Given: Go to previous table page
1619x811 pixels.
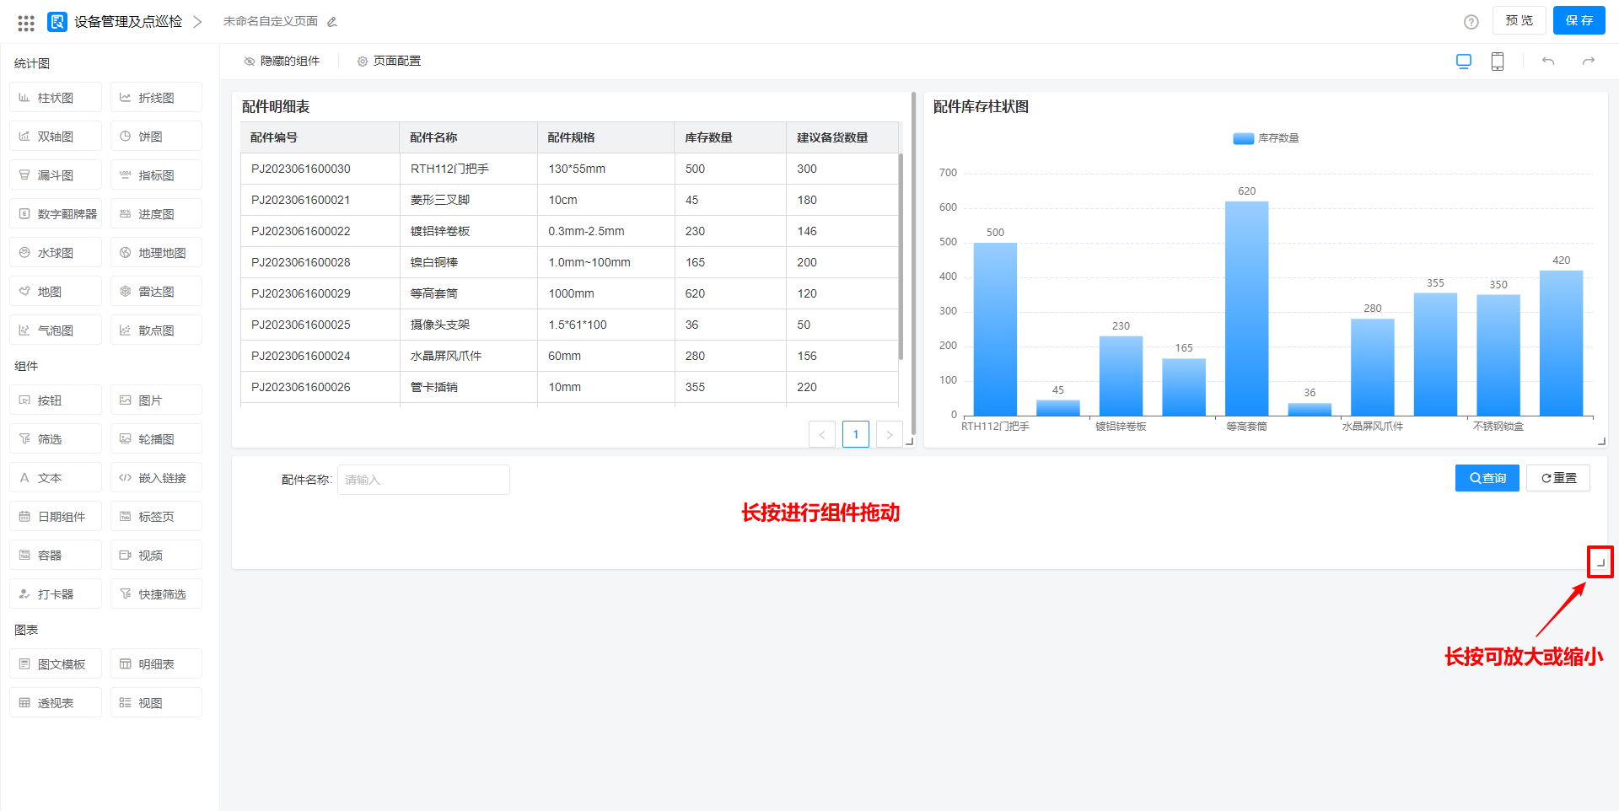Looking at the screenshot, I should (x=821, y=435).
